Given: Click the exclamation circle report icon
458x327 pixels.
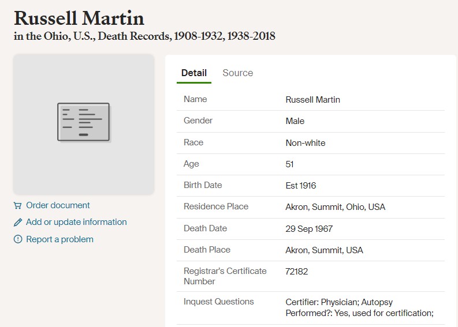Looking at the screenshot, I should [18, 239].
